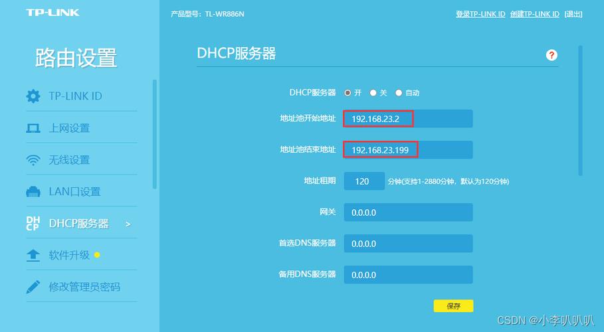Select the 关 radio button for DHCP服务器

(373, 93)
